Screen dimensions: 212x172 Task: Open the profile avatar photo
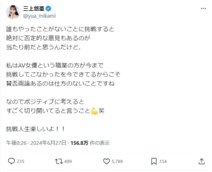click(x=13, y=12)
